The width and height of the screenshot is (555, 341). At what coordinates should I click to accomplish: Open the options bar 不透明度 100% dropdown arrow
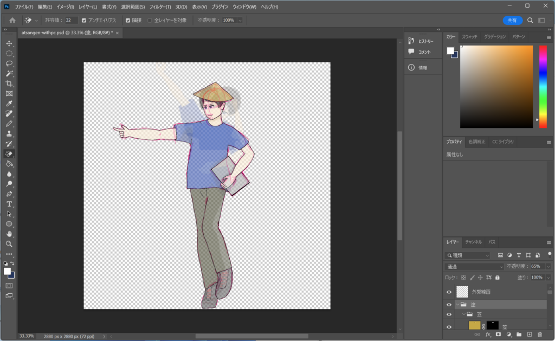click(x=240, y=21)
